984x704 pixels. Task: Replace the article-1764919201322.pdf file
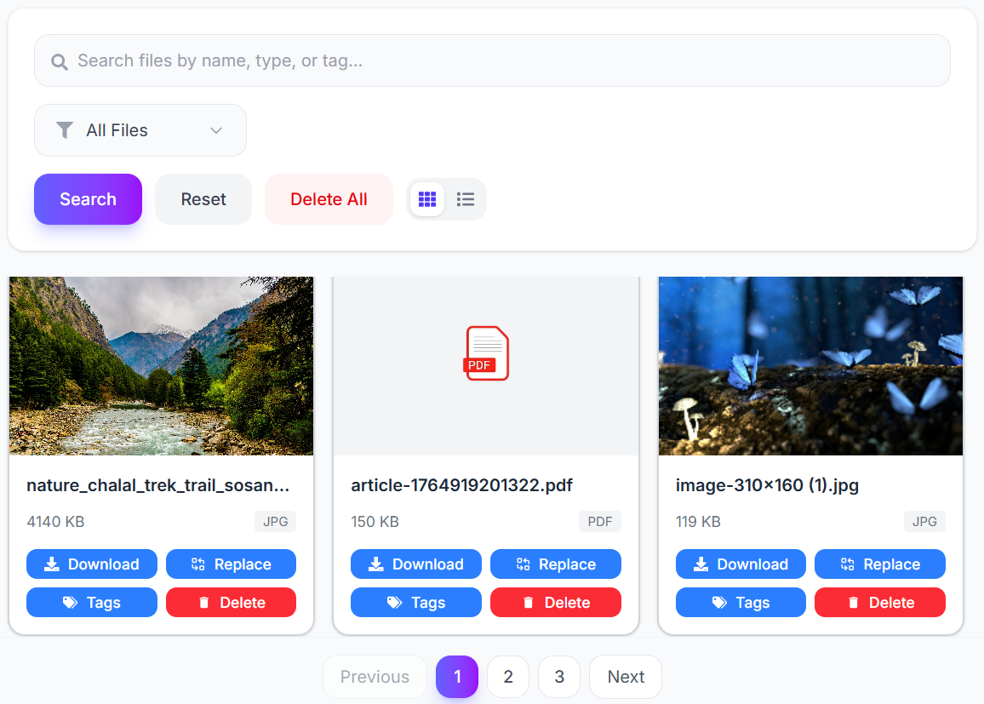pyautogui.click(x=555, y=564)
